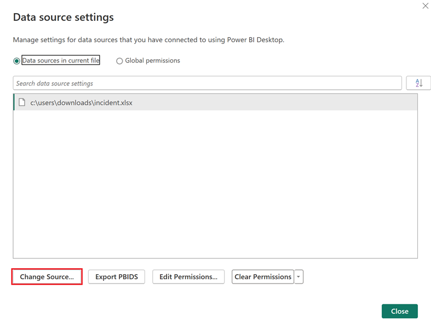Click the Manage settings description text

[x=148, y=40]
